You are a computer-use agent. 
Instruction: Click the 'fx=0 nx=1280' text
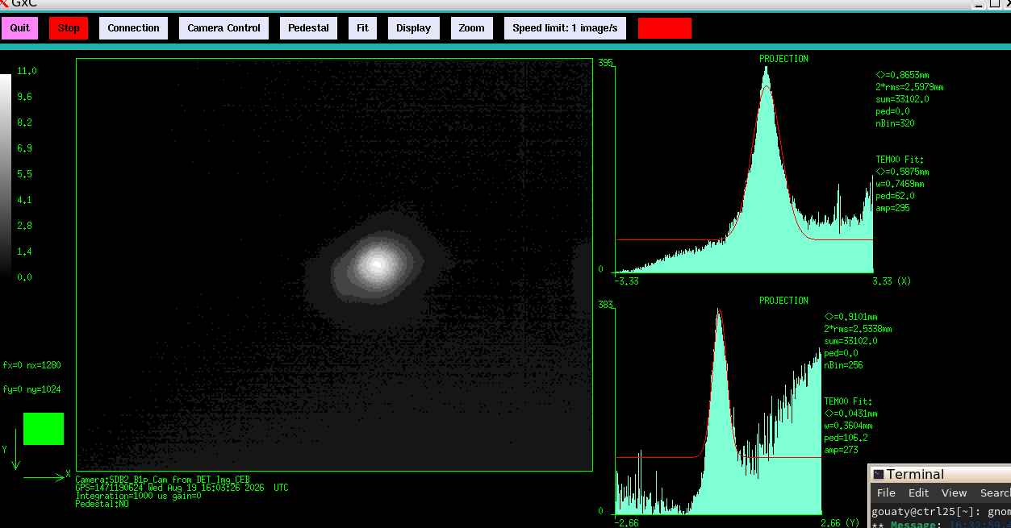click(31, 365)
